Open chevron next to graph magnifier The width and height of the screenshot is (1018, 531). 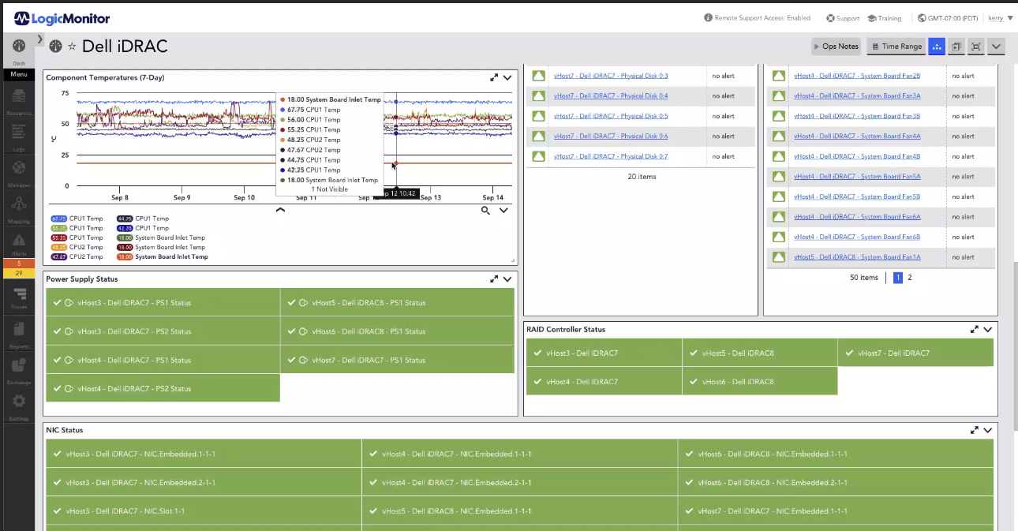point(503,211)
